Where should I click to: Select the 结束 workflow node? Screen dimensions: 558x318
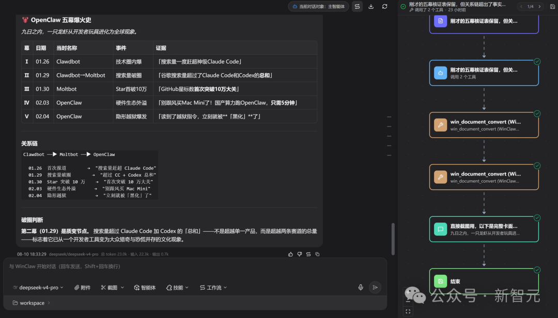click(x=484, y=281)
